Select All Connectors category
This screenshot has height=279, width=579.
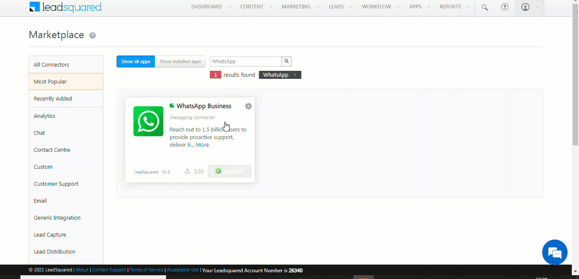(x=66, y=64)
